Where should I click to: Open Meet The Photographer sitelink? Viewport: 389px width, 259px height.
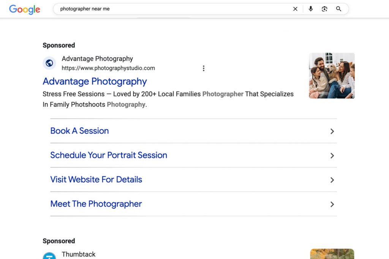(96, 204)
